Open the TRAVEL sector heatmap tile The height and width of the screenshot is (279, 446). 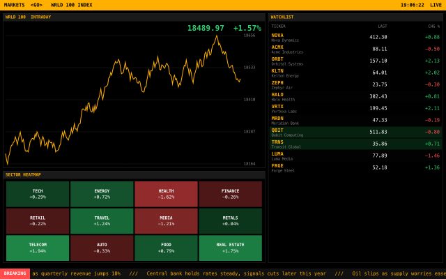click(102, 221)
